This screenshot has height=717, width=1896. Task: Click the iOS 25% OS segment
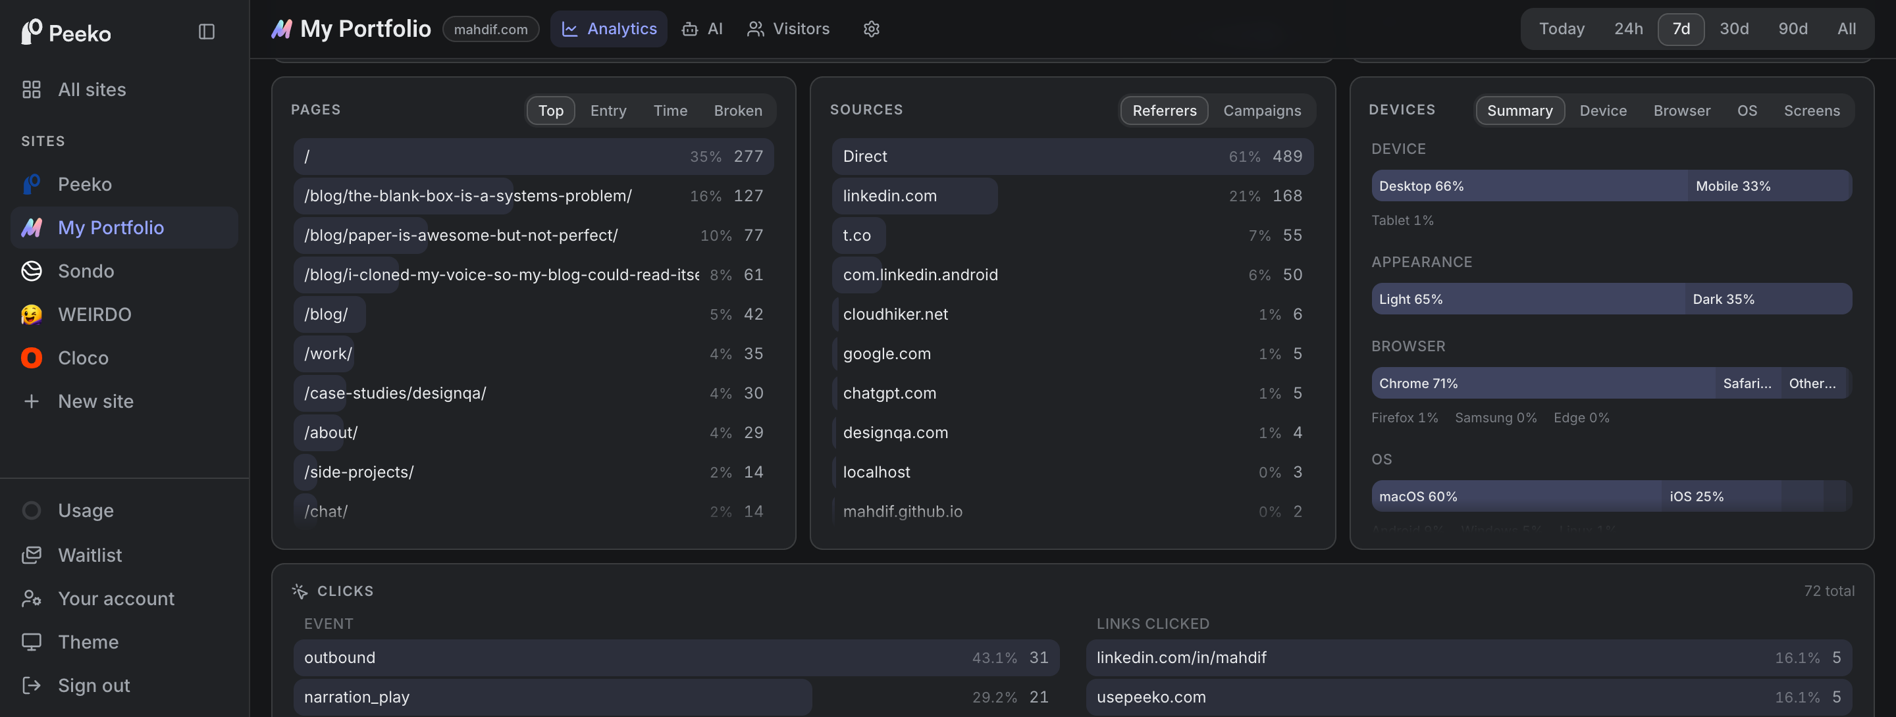coord(1721,495)
